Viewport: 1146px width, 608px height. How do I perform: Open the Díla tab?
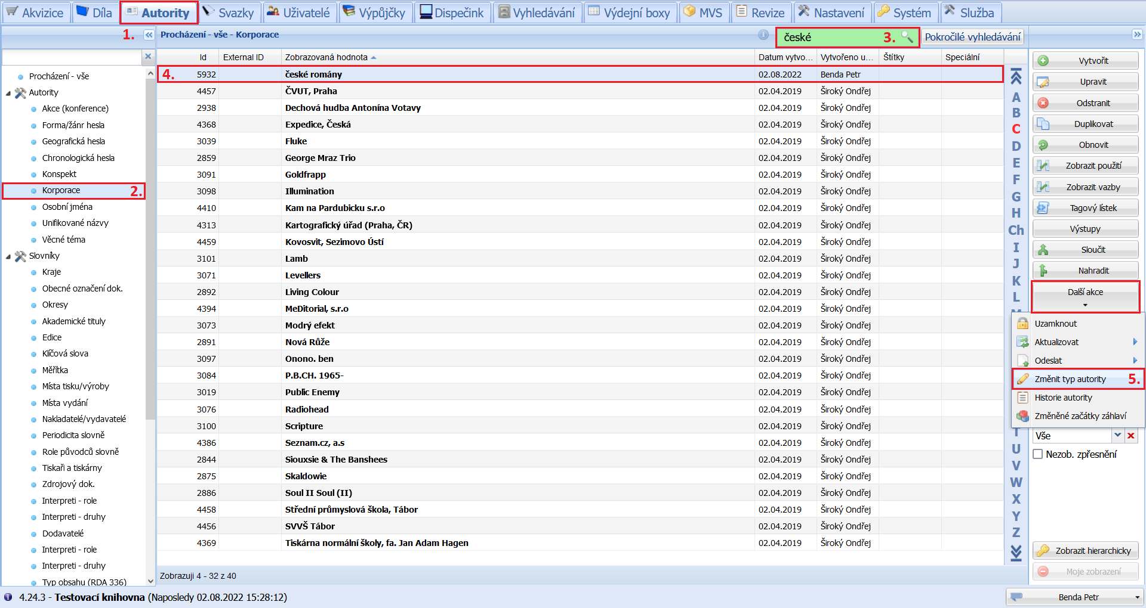click(95, 13)
